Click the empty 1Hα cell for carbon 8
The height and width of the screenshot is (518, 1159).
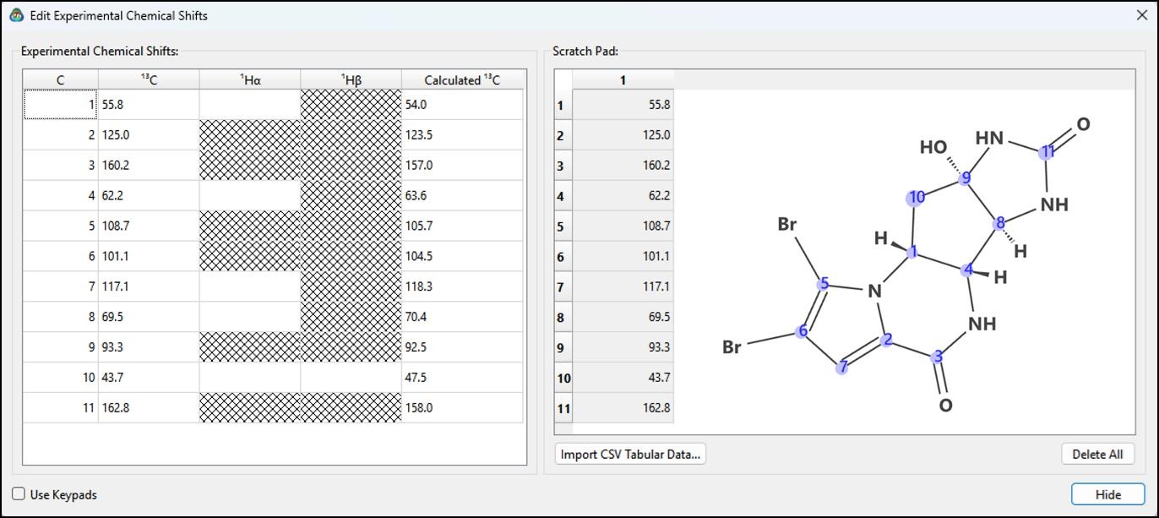tap(250, 317)
